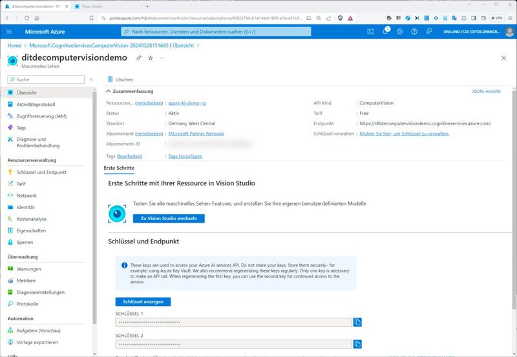Click the Schlüssel 1 masked field
Image resolution: width=517 pixels, height=357 pixels.
coord(233,322)
